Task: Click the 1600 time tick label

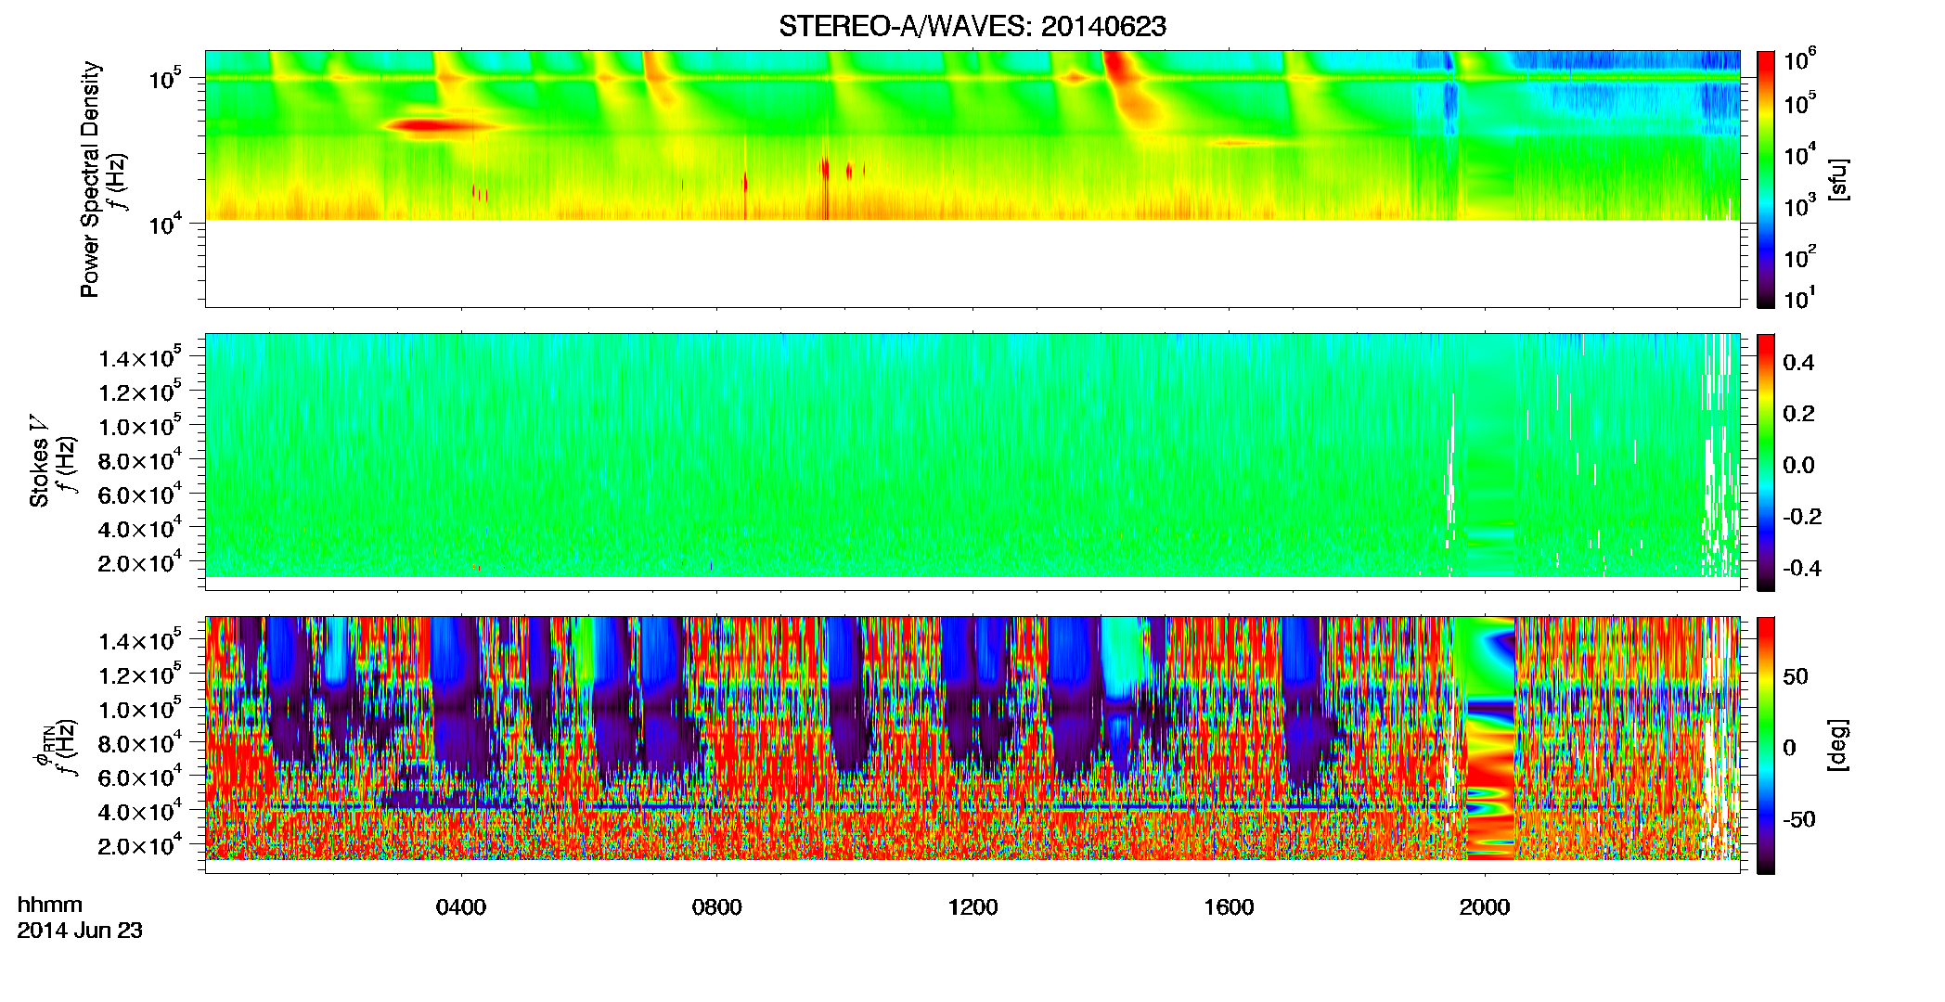Action: 1229,906
